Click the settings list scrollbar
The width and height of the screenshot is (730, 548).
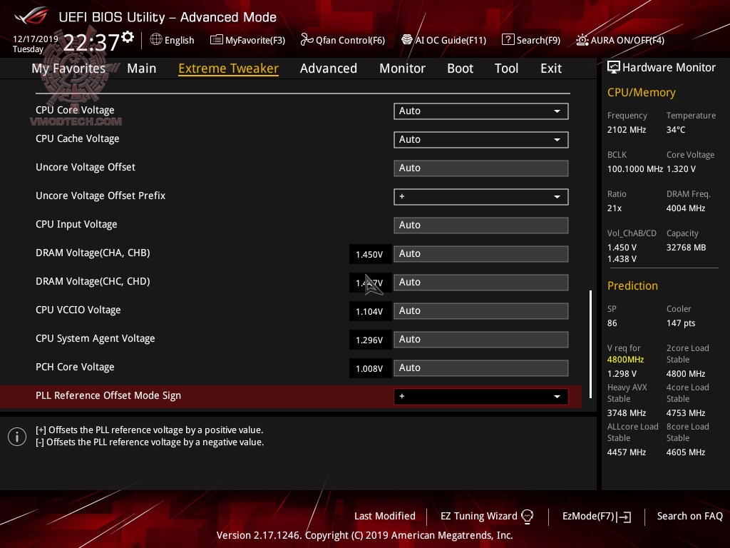pyautogui.click(x=590, y=345)
